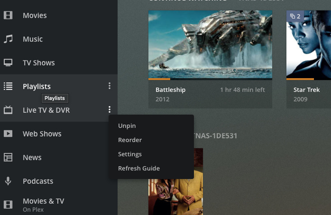Screen dimensions: 331x215
Task: Click the "1 hr 48 min left" text
Action: point(242,90)
